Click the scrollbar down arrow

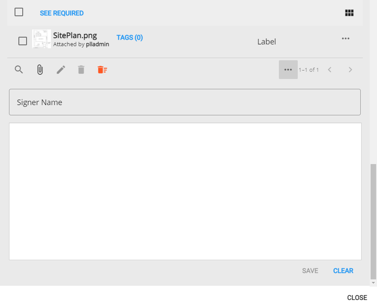click(x=373, y=283)
